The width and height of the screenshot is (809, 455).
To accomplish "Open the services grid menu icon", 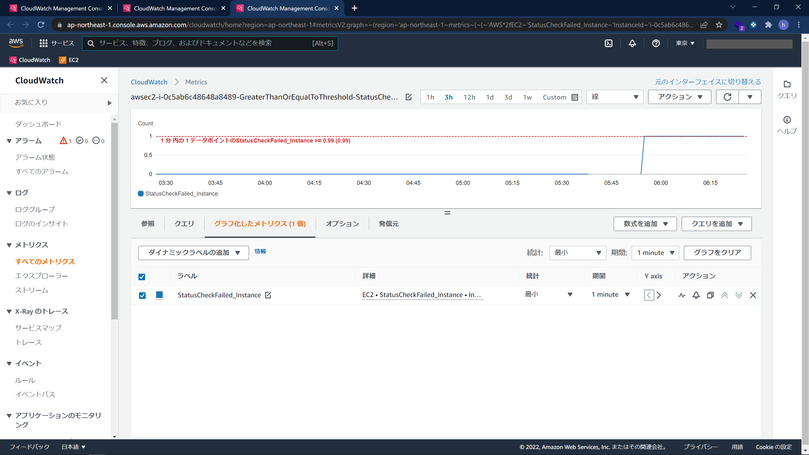I will 43,43.
